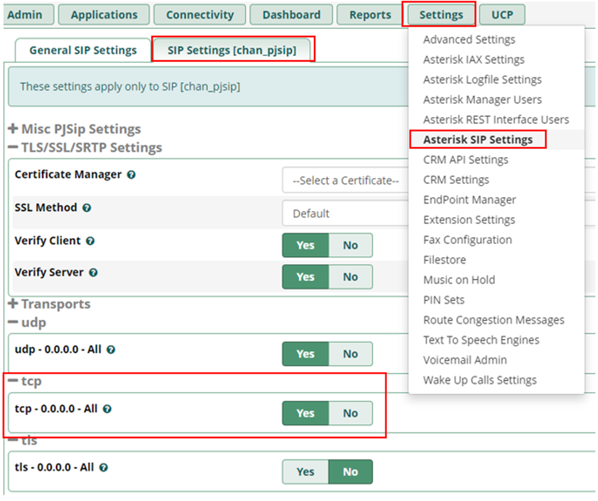Click help icon beside udp - 0.0.0.0 - All
Screen dimensions: 598x501
tap(111, 350)
